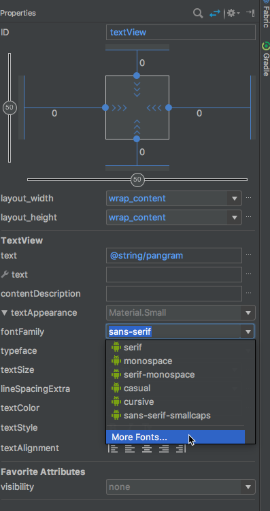The image size is (270, 511).
Task: Set textAlignment to view start icon
Action: pyautogui.click(x=113, y=449)
